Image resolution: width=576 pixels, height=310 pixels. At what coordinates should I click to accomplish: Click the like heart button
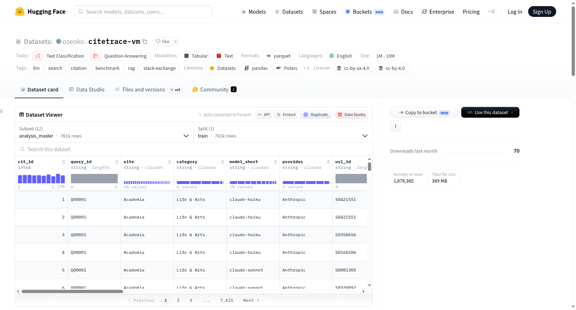coord(162,41)
